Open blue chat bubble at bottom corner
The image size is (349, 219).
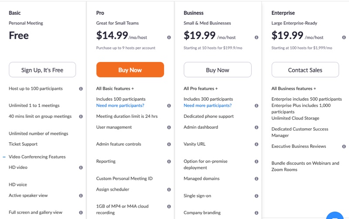335,216
